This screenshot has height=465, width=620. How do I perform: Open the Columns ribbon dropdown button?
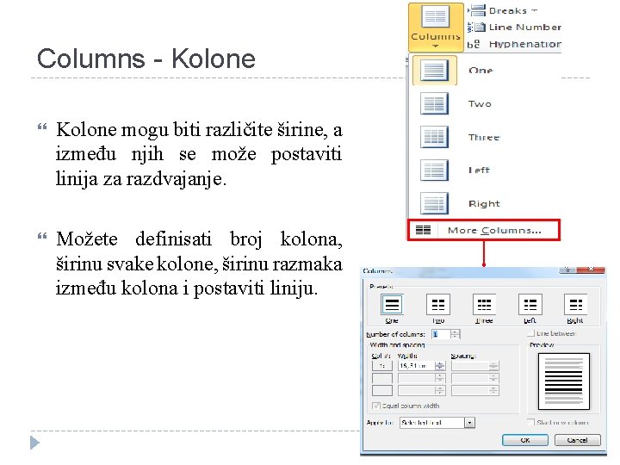pyautogui.click(x=436, y=28)
